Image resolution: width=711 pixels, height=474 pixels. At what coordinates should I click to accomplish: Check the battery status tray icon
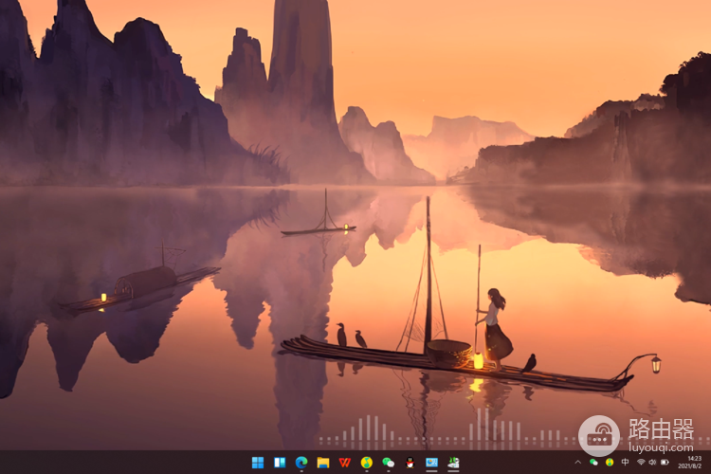pyautogui.click(x=665, y=463)
